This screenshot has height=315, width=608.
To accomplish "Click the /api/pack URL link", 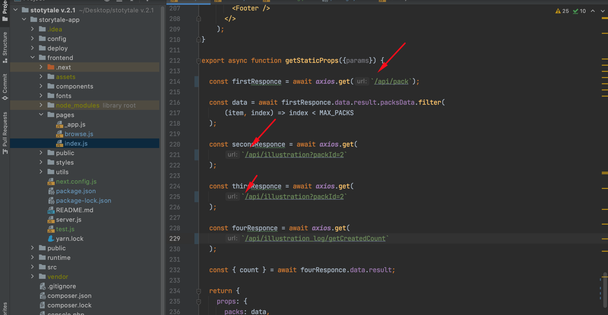I will [x=391, y=81].
